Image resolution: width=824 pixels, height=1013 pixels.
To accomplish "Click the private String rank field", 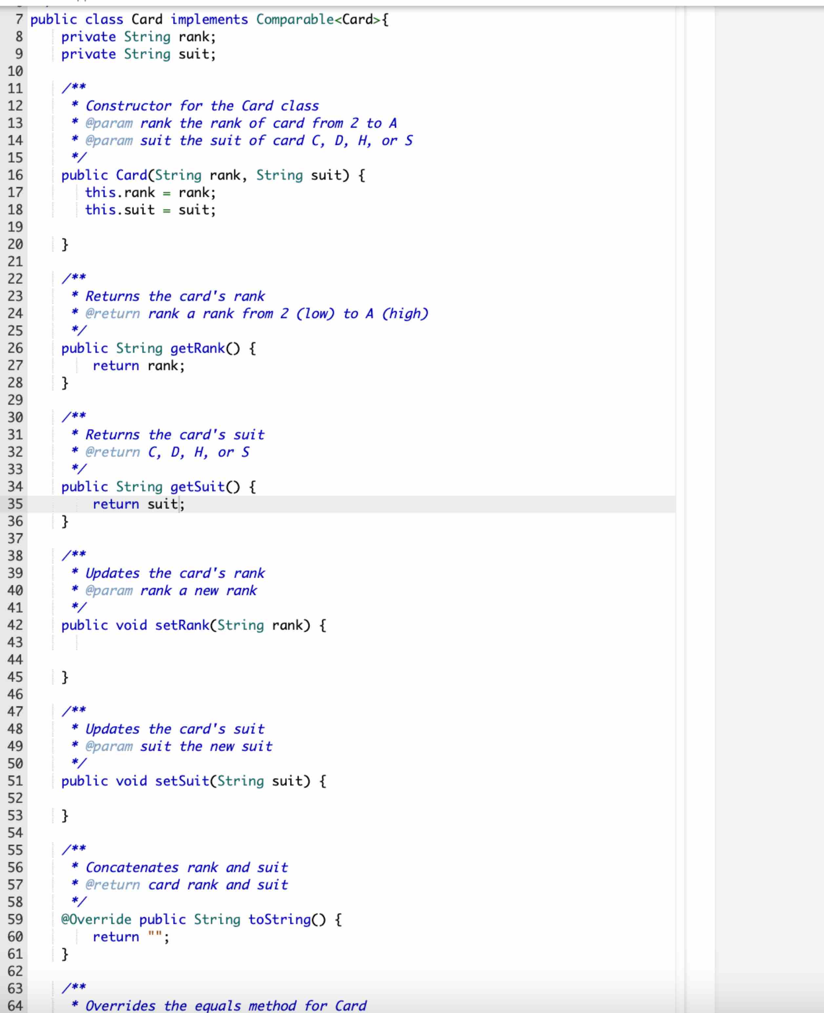I will (138, 36).
